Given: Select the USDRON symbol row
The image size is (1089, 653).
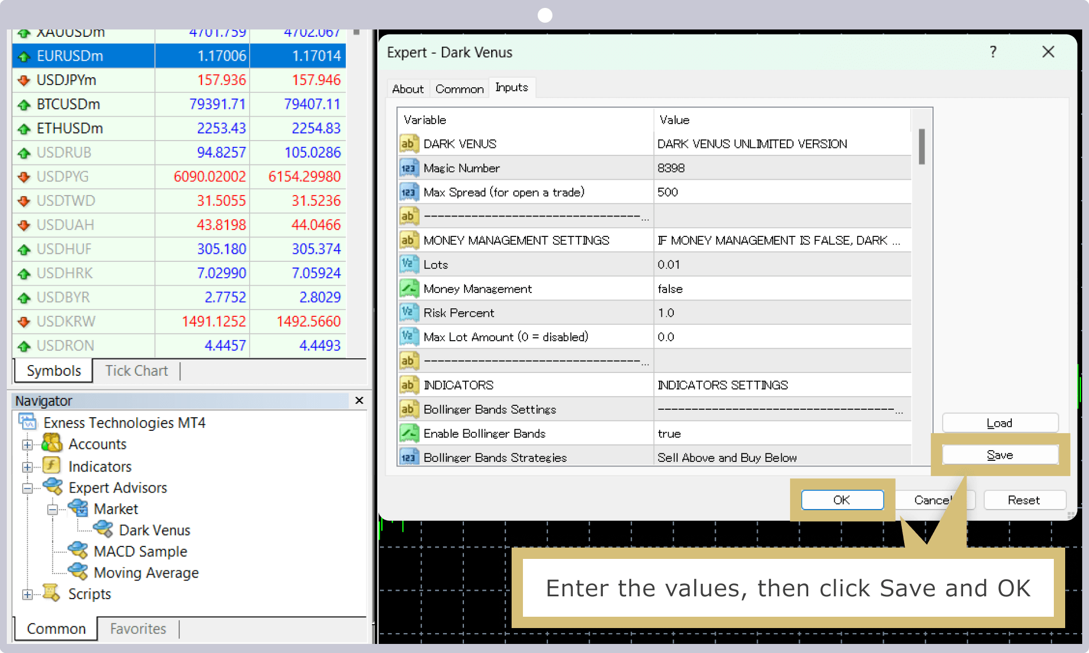Looking at the screenshot, I should [x=179, y=345].
